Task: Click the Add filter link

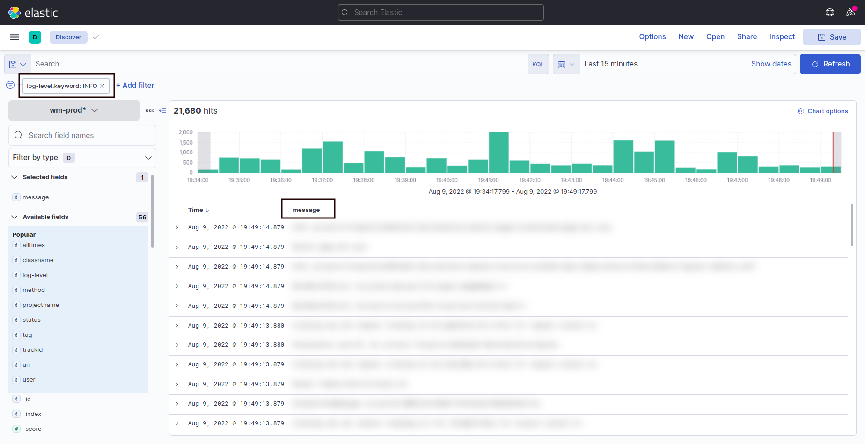Action: [135, 85]
